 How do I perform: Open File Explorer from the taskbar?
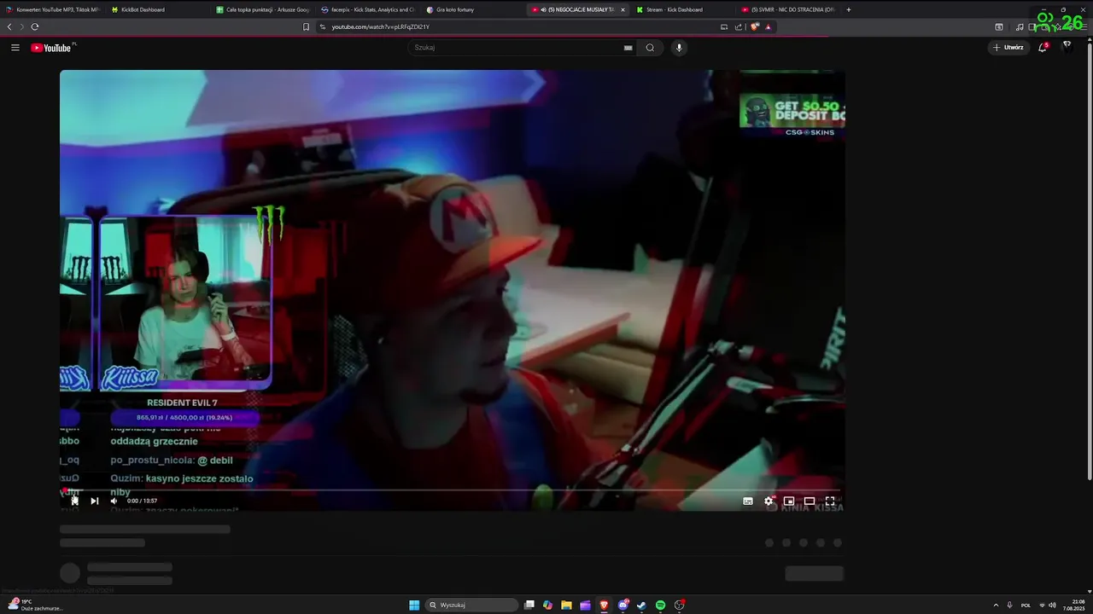tap(566, 605)
